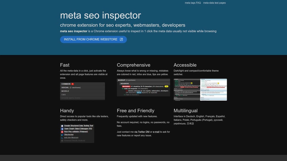Click the web.dev Measure arrow icon
This screenshot has width=287, height=161.
click(x=62, y=138)
